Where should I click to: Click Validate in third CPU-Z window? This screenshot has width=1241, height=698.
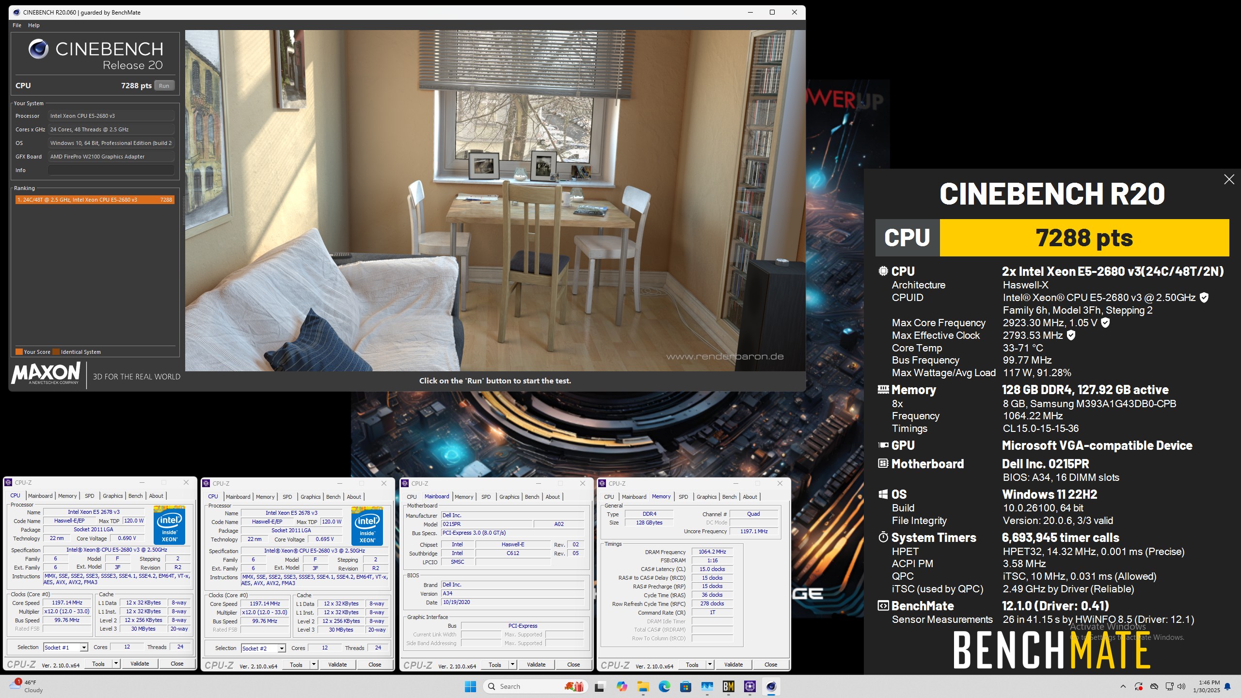click(536, 665)
